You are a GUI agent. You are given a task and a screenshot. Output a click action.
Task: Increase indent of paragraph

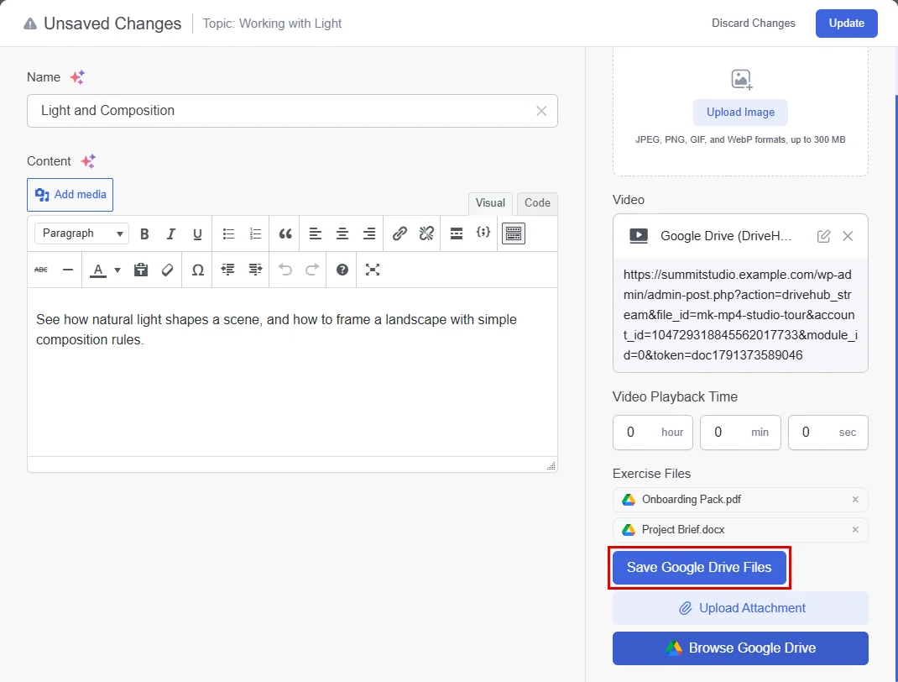tap(255, 270)
